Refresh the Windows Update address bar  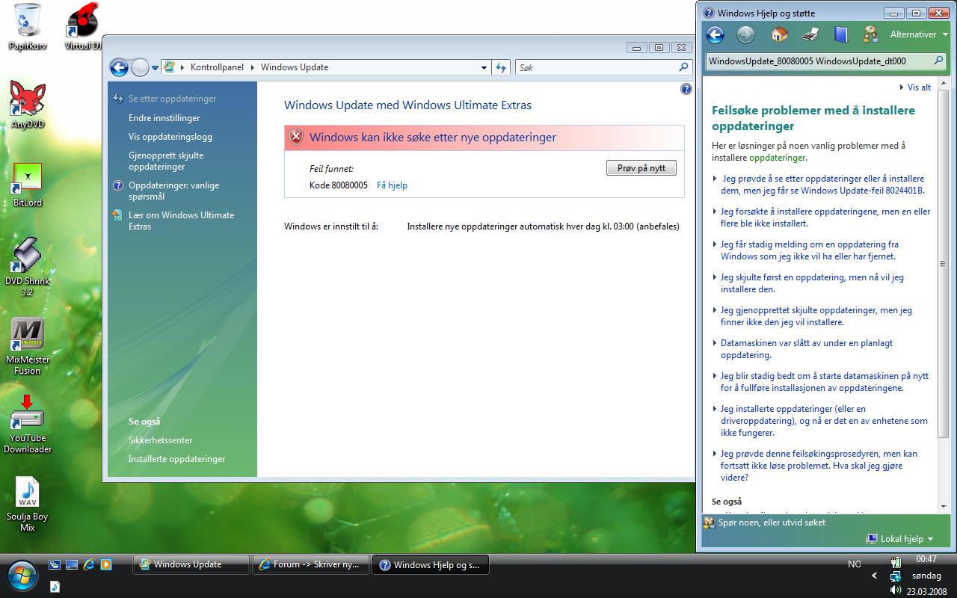tap(501, 67)
